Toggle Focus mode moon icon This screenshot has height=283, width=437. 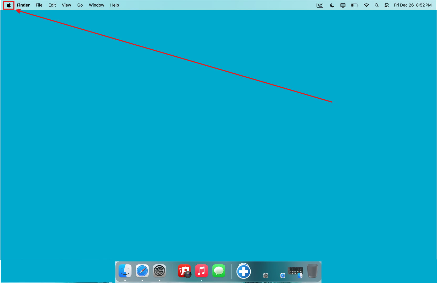(332, 5)
